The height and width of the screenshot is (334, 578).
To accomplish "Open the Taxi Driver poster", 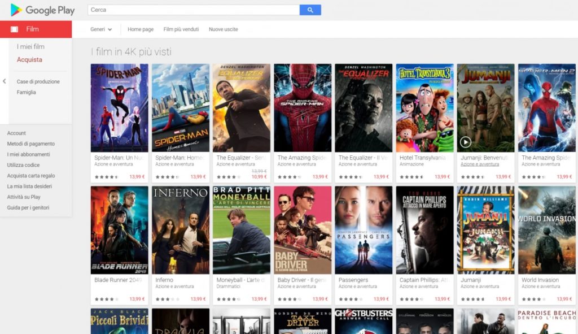I will pyautogui.click(x=303, y=321).
